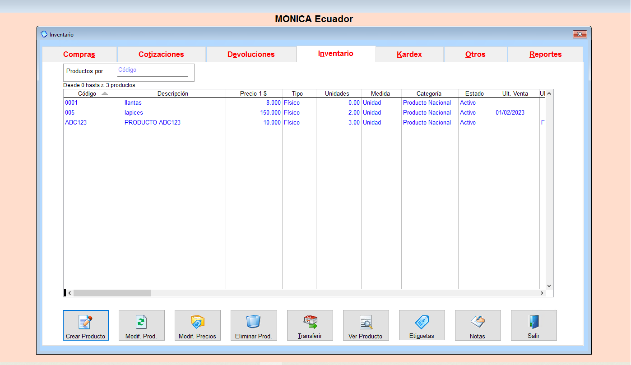Switch to the Otros tab
Screen dimensions: 631x365
(475, 54)
